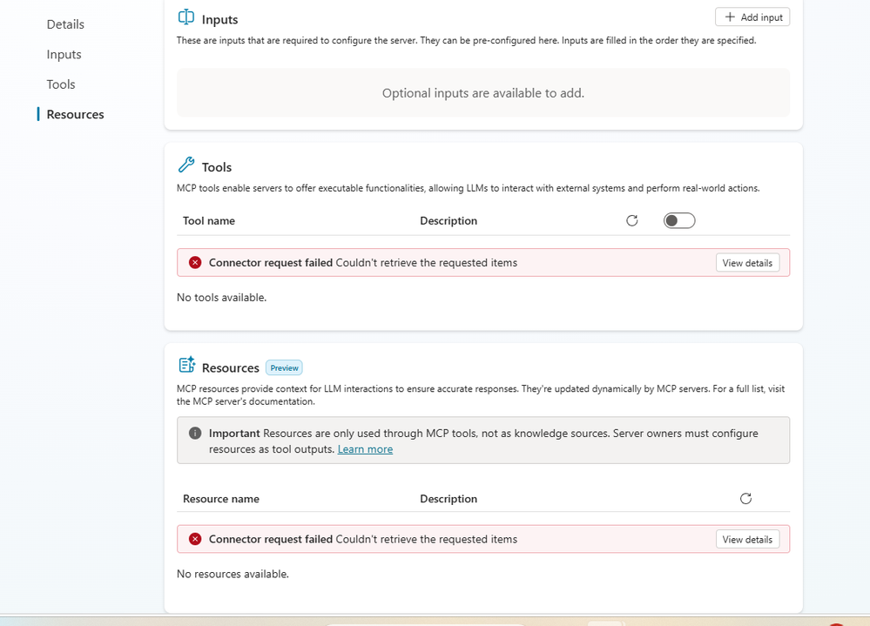The image size is (870, 626).
Task: Click the Inputs section icon
Action: (185, 17)
